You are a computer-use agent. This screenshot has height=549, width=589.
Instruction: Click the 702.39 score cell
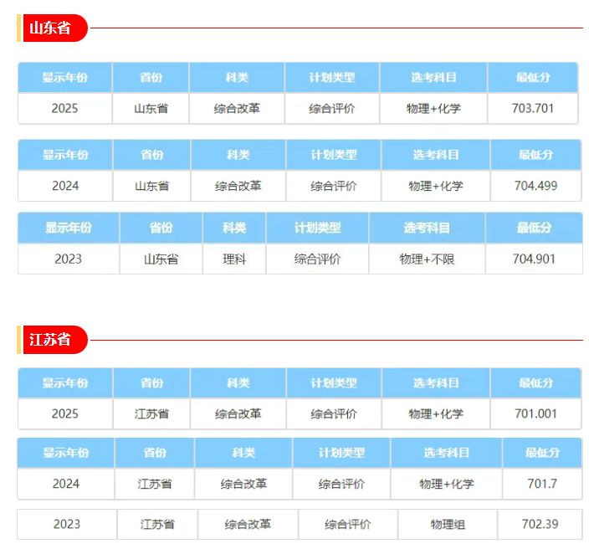540,525
